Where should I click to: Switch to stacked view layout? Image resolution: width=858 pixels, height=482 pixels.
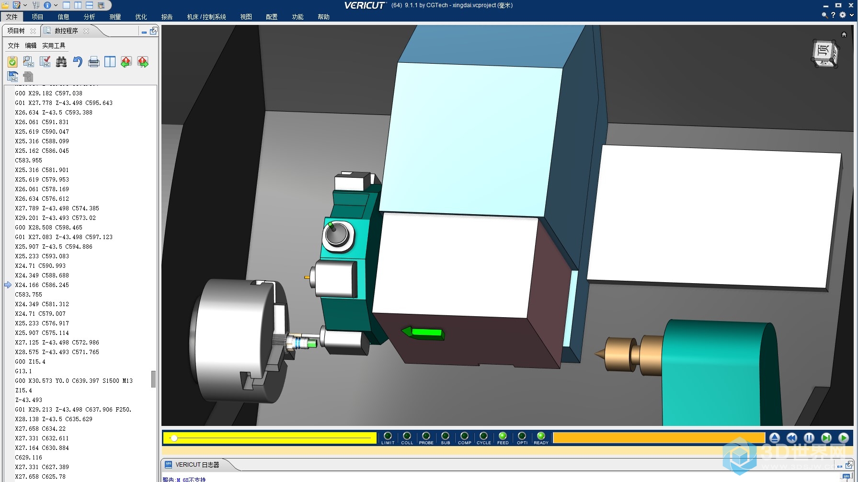(89, 5)
